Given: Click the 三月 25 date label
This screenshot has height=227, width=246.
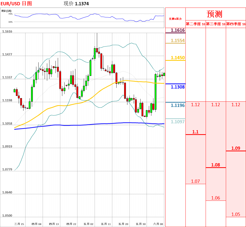Looking at the screenshot, I should coord(19,224).
